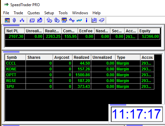Sort positions by Symb column

click(x=15, y=58)
